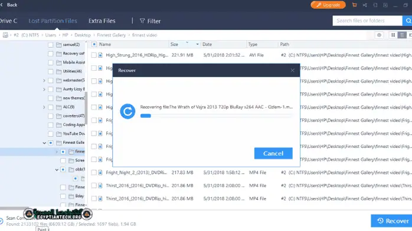Image resolution: width=412 pixels, height=231 pixels.
Task: Click the import/export icon beside sign-in icon
Action: point(385,5)
